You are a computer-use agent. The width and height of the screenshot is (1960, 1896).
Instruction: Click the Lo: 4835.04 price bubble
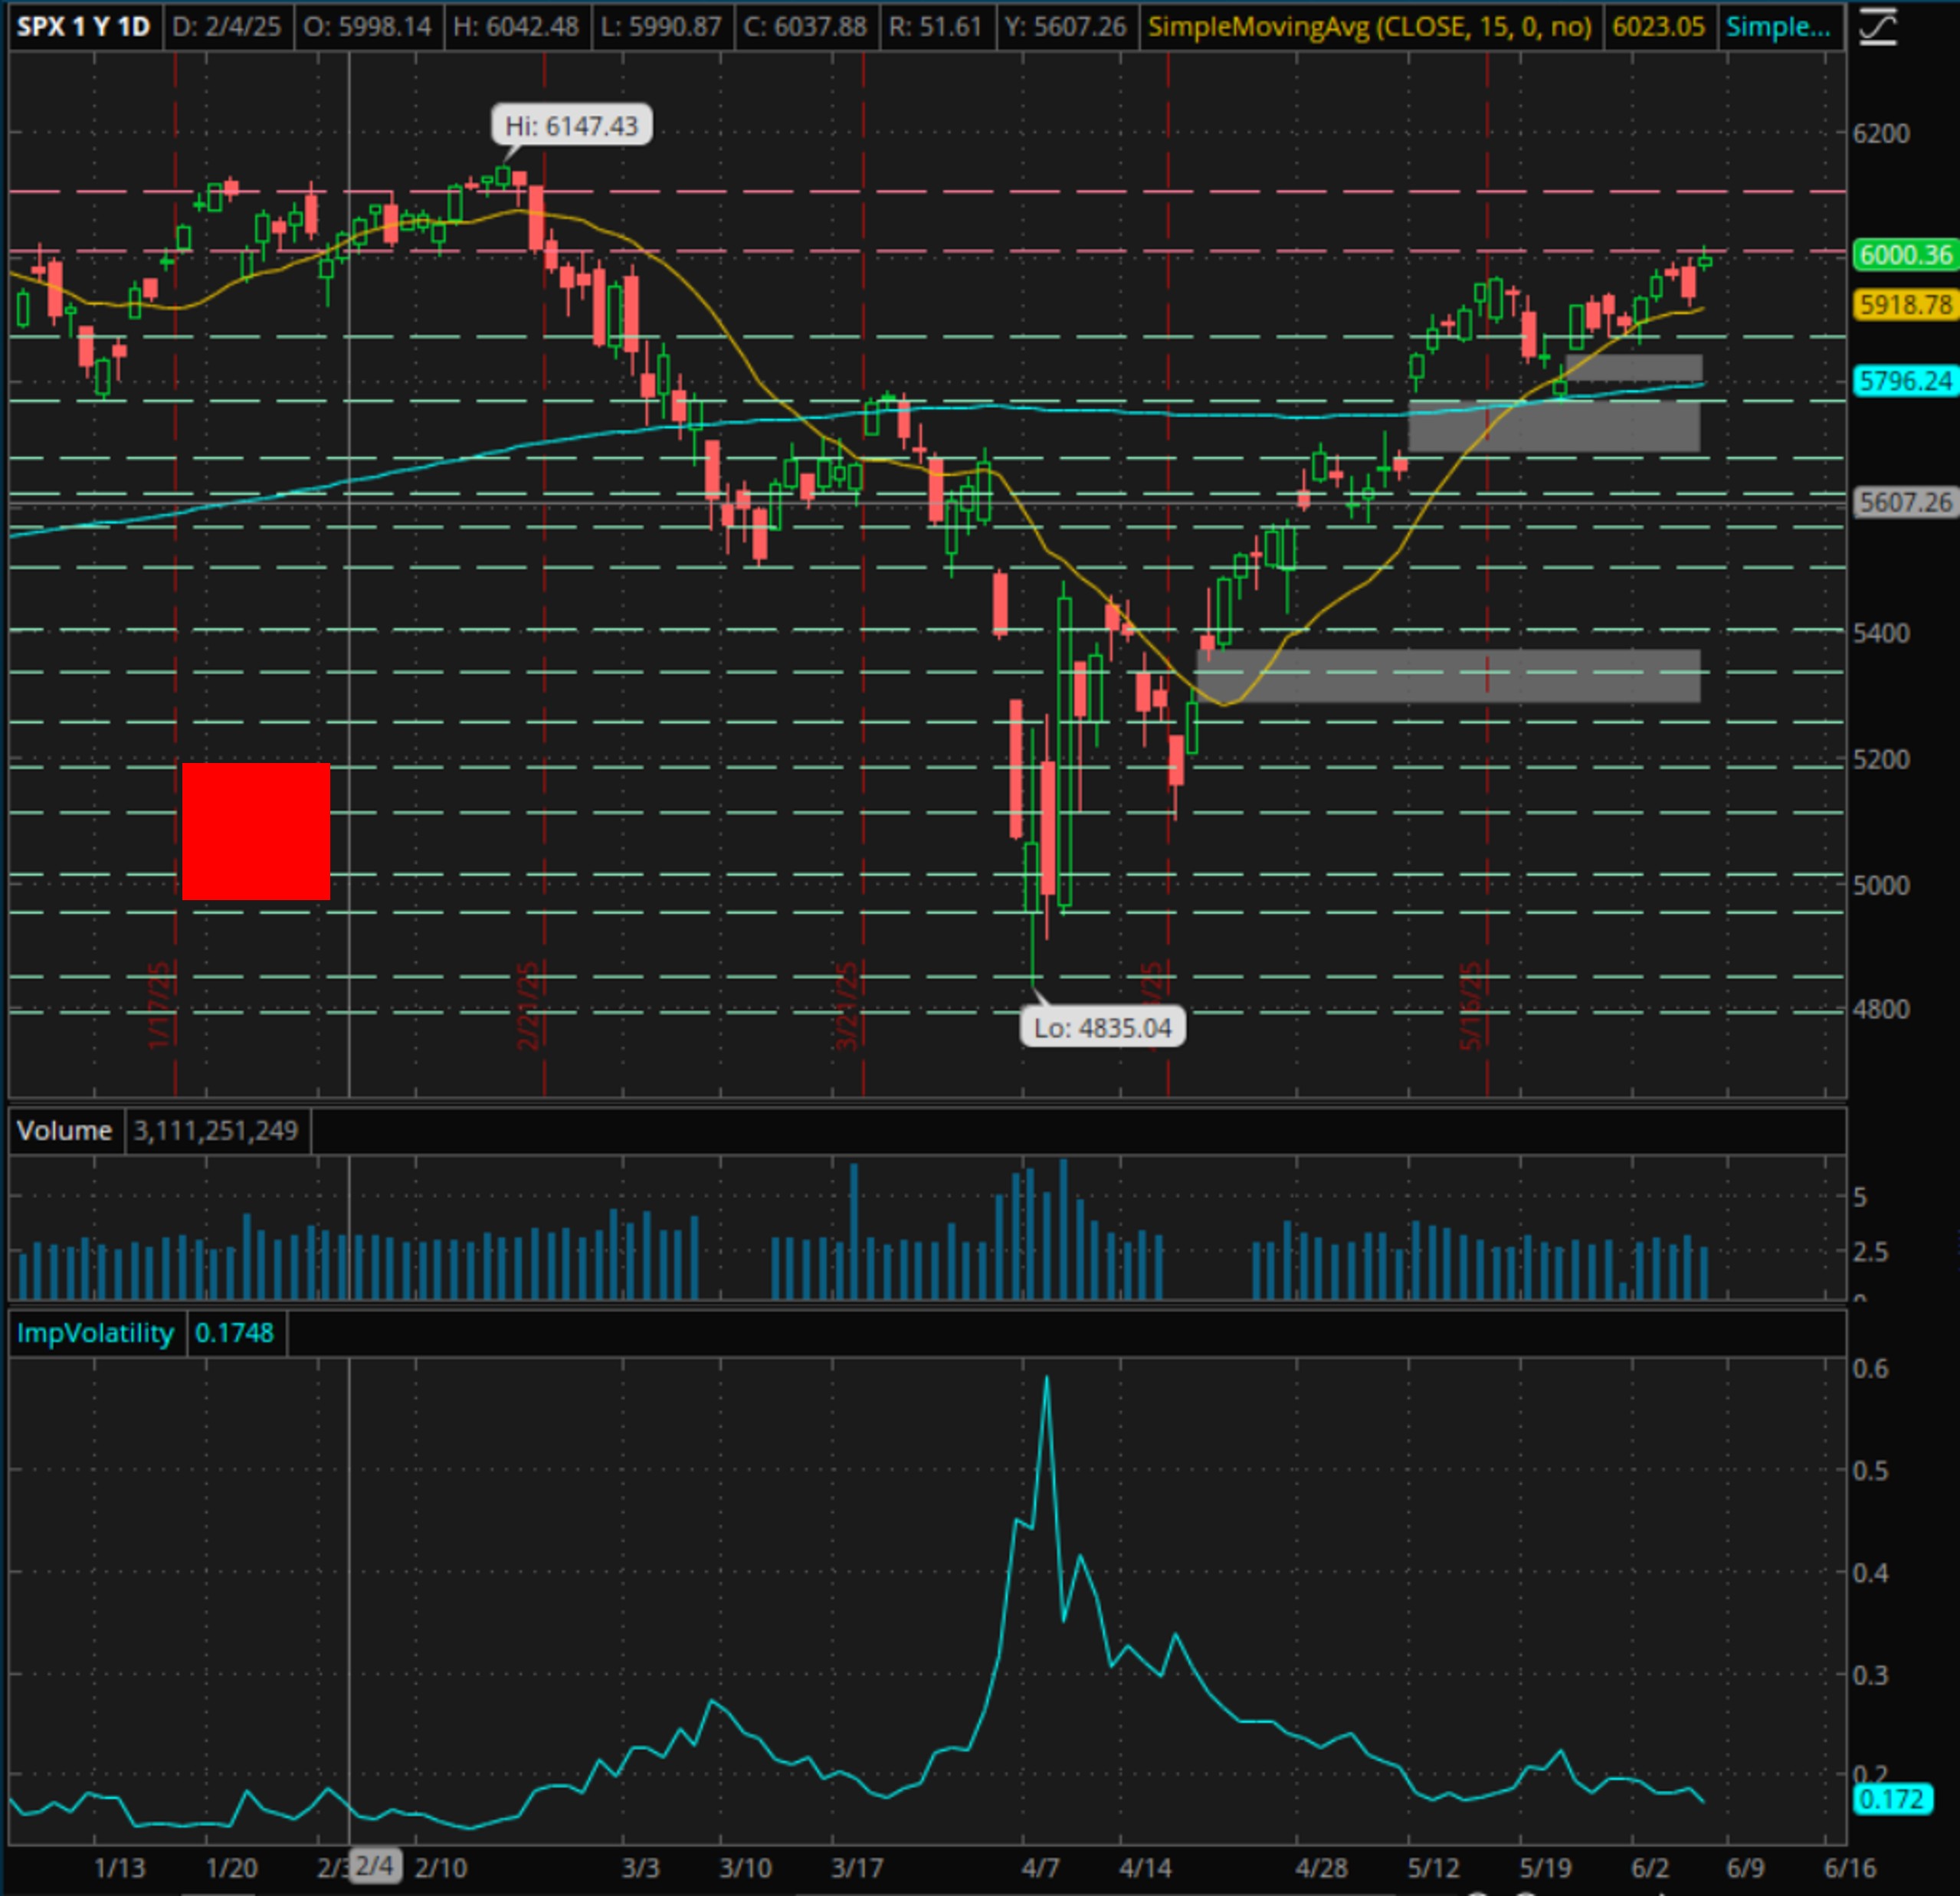point(1102,1028)
